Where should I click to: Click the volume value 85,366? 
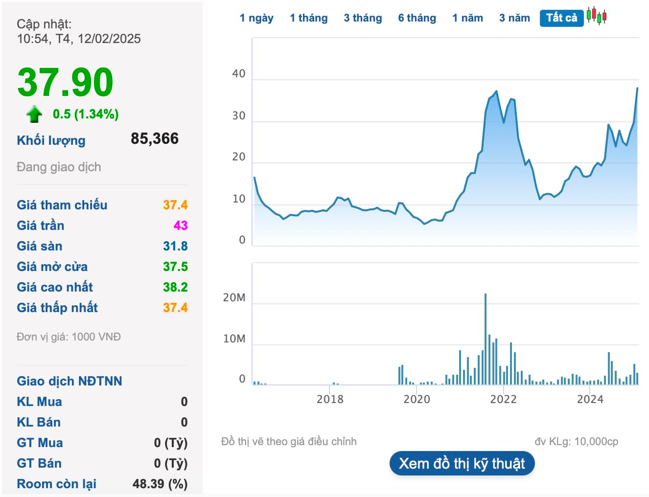point(155,138)
